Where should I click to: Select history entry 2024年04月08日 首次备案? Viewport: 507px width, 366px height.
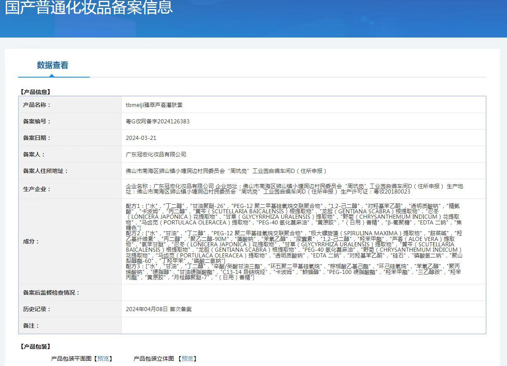pos(158,309)
